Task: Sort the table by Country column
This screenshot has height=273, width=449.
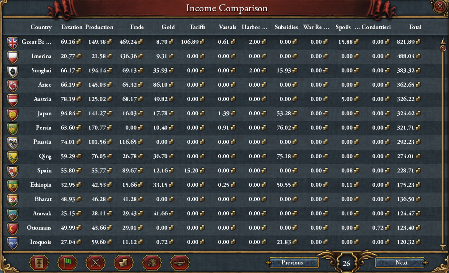Action: pyautogui.click(x=41, y=27)
